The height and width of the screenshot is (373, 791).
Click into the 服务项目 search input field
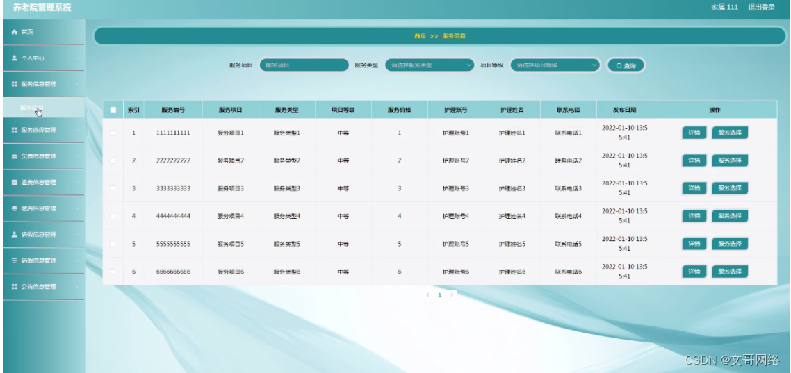tap(304, 65)
